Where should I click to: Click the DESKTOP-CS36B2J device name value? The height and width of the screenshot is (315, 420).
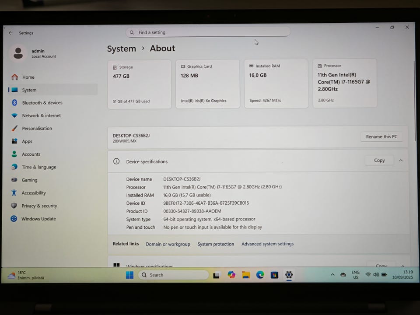182,179
